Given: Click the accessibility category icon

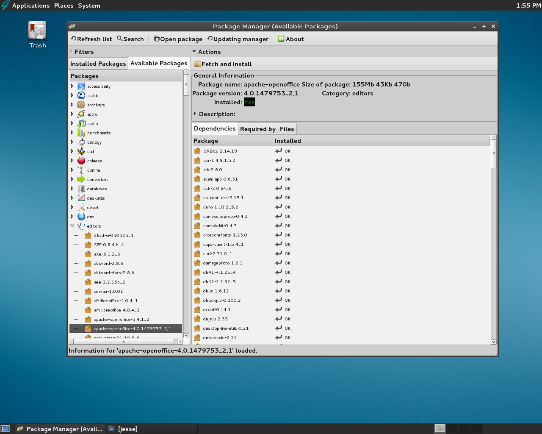Looking at the screenshot, I should [81, 86].
